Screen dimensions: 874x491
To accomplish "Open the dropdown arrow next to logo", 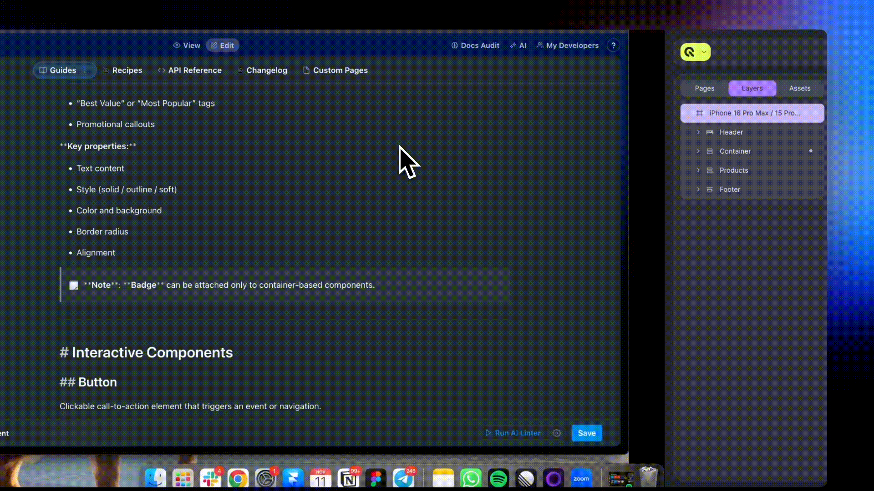I will click(x=704, y=52).
